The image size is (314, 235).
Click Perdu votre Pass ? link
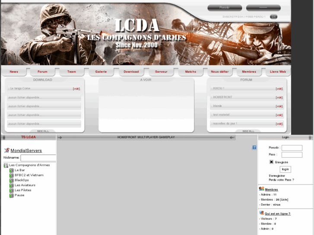(x=281, y=180)
